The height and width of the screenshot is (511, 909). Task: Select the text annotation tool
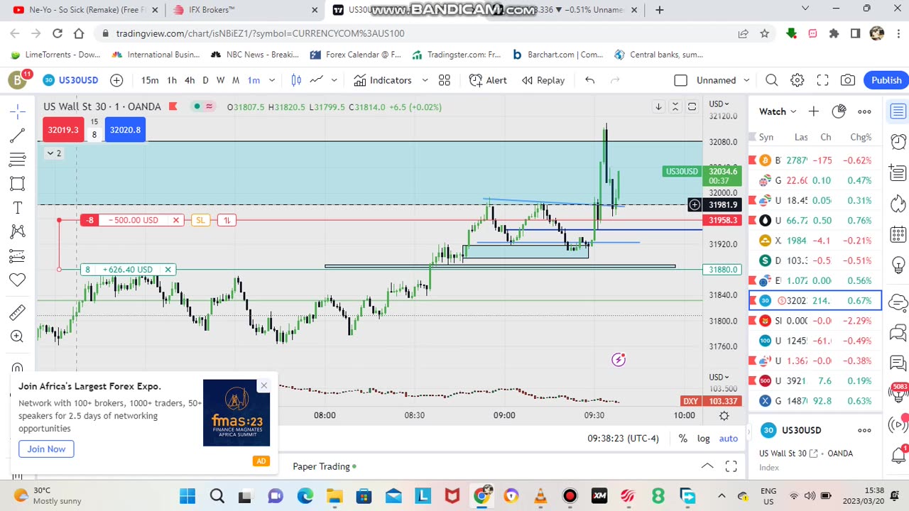pos(18,208)
